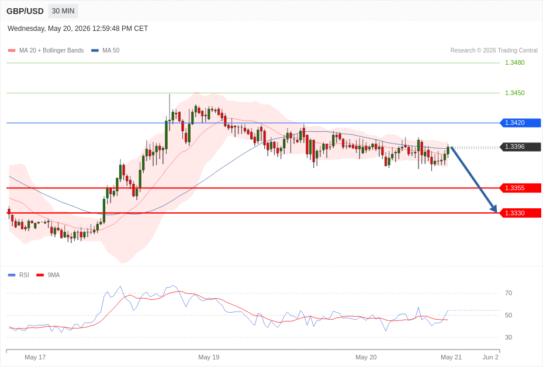Click the red MA 20 legend swatch
Image resolution: width=543 pixels, height=367 pixels.
coord(12,50)
